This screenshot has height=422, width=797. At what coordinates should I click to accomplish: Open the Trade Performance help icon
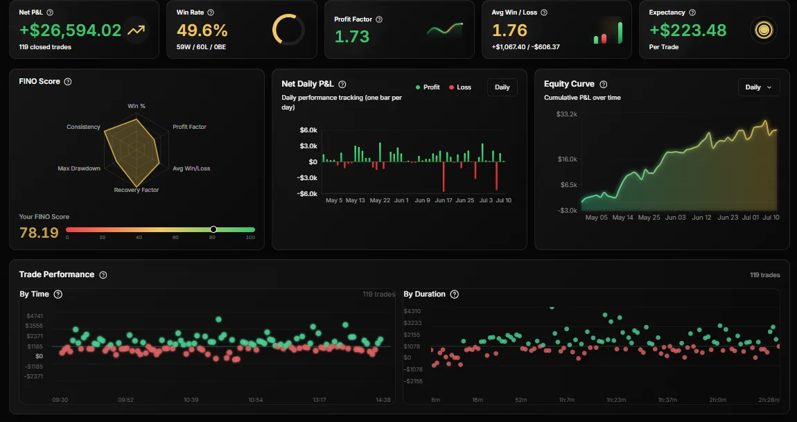pos(103,274)
